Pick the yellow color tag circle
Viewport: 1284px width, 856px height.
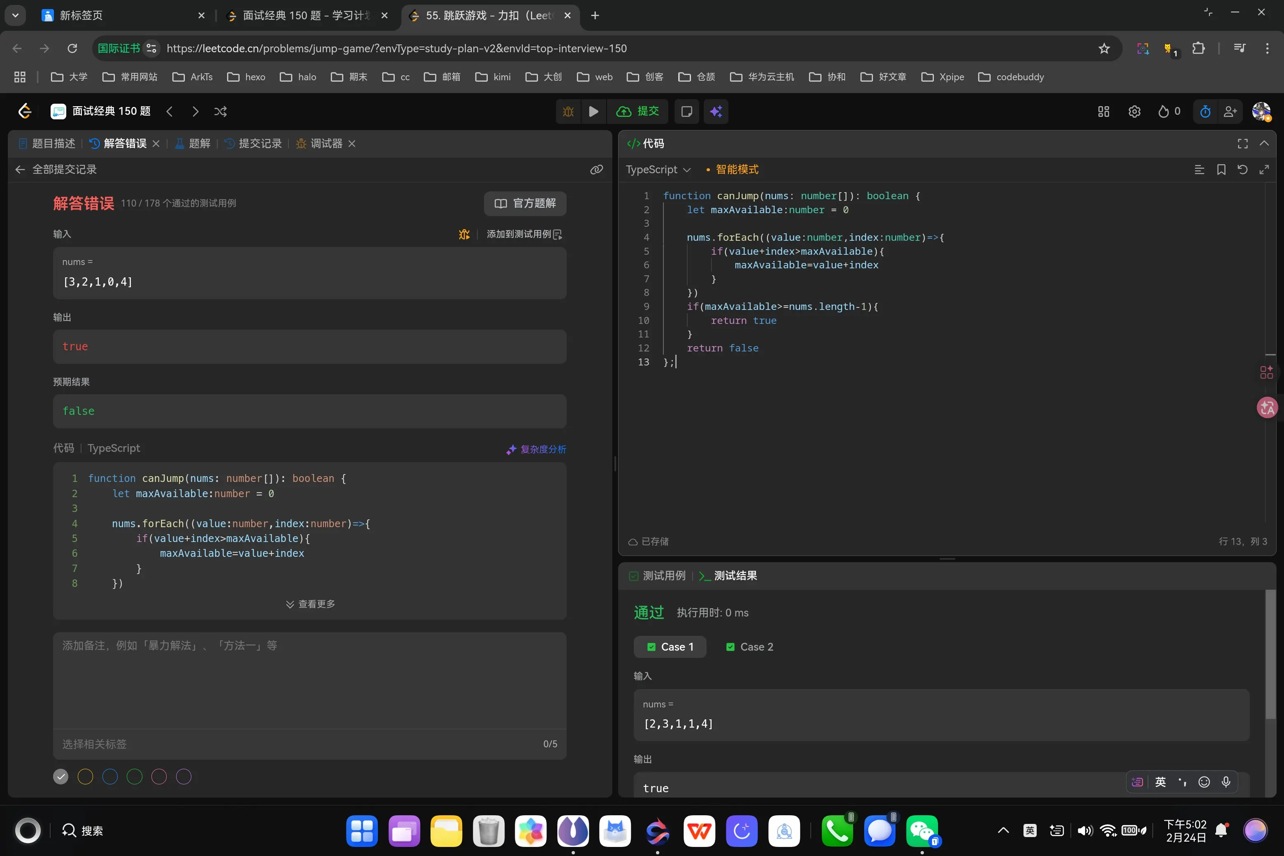pos(85,777)
